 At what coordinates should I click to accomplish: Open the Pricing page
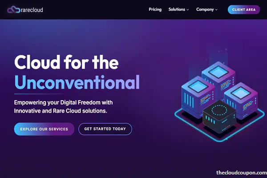(155, 9)
